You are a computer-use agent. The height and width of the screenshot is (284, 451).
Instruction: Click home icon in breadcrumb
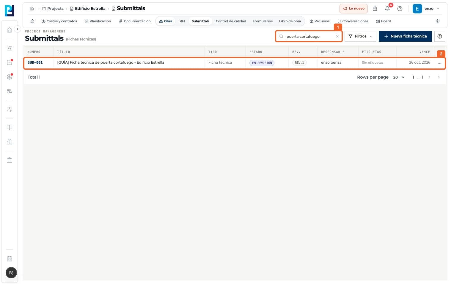tap(32, 9)
